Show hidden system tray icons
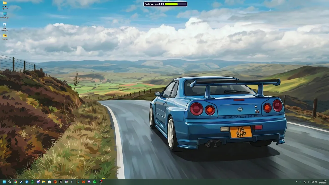329x185 pixels. click(296, 182)
